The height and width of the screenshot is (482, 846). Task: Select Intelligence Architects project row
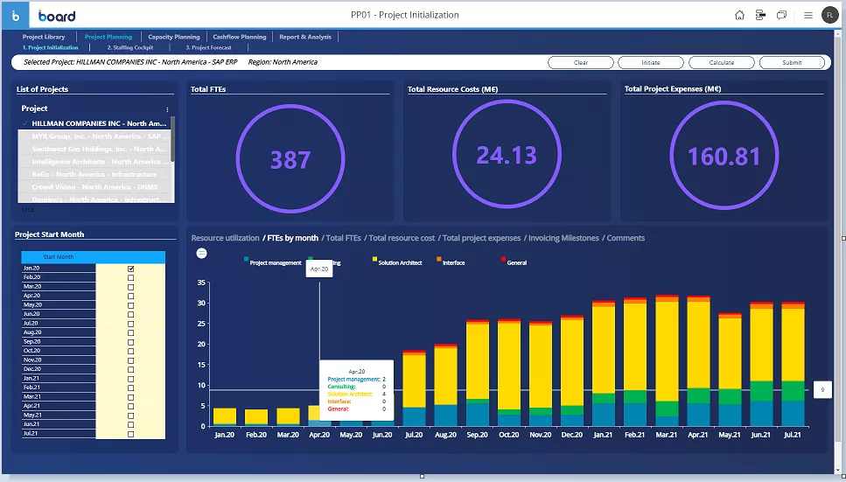(x=95, y=161)
